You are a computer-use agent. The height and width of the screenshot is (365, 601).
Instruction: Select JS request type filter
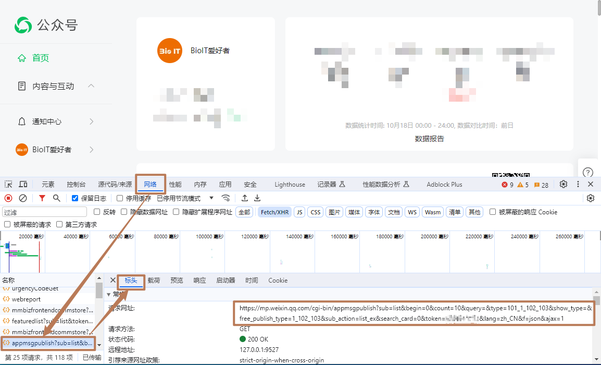click(x=299, y=212)
